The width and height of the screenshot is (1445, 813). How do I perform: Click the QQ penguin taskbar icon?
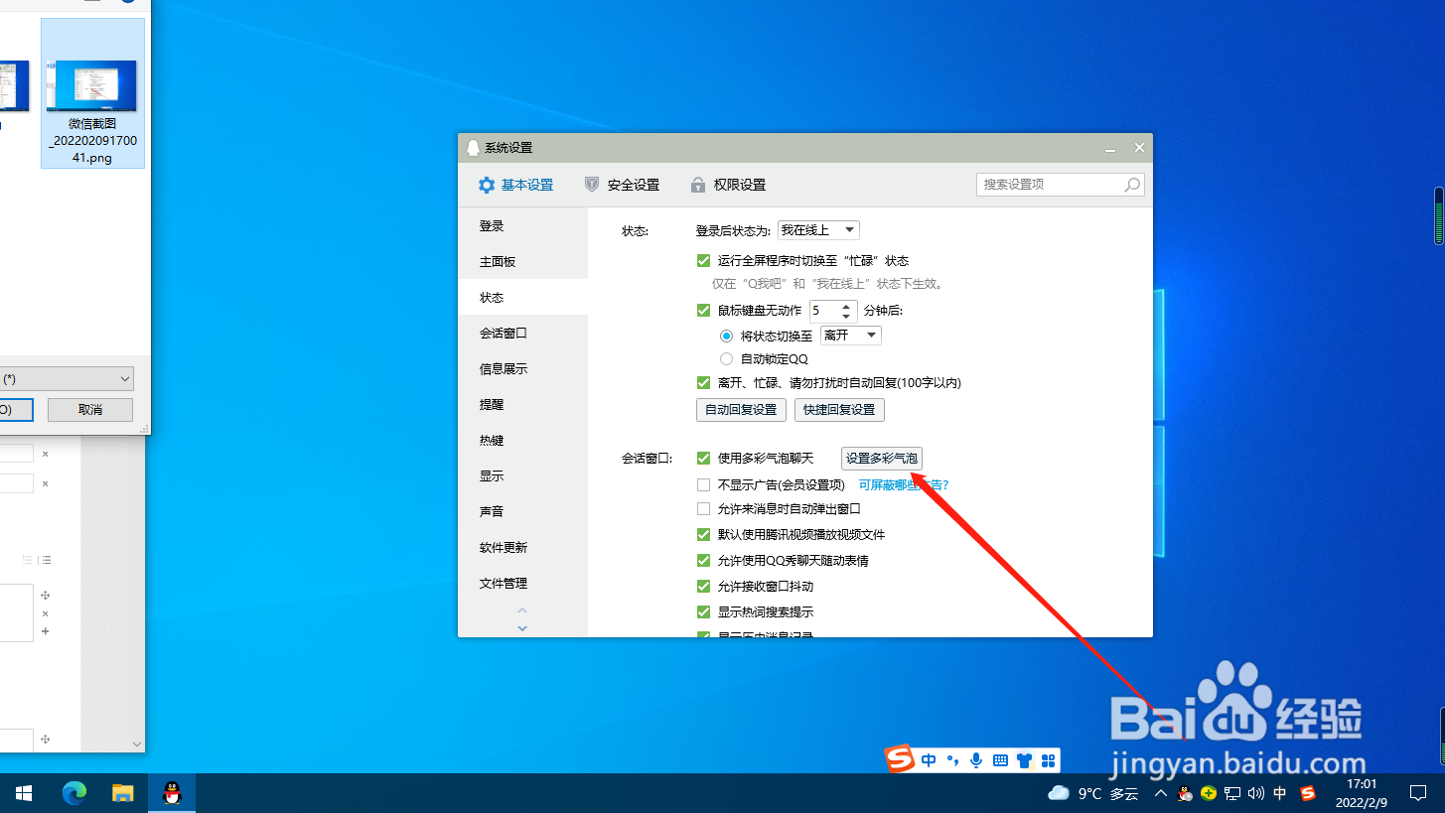pyautogui.click(x=171, y=793)
